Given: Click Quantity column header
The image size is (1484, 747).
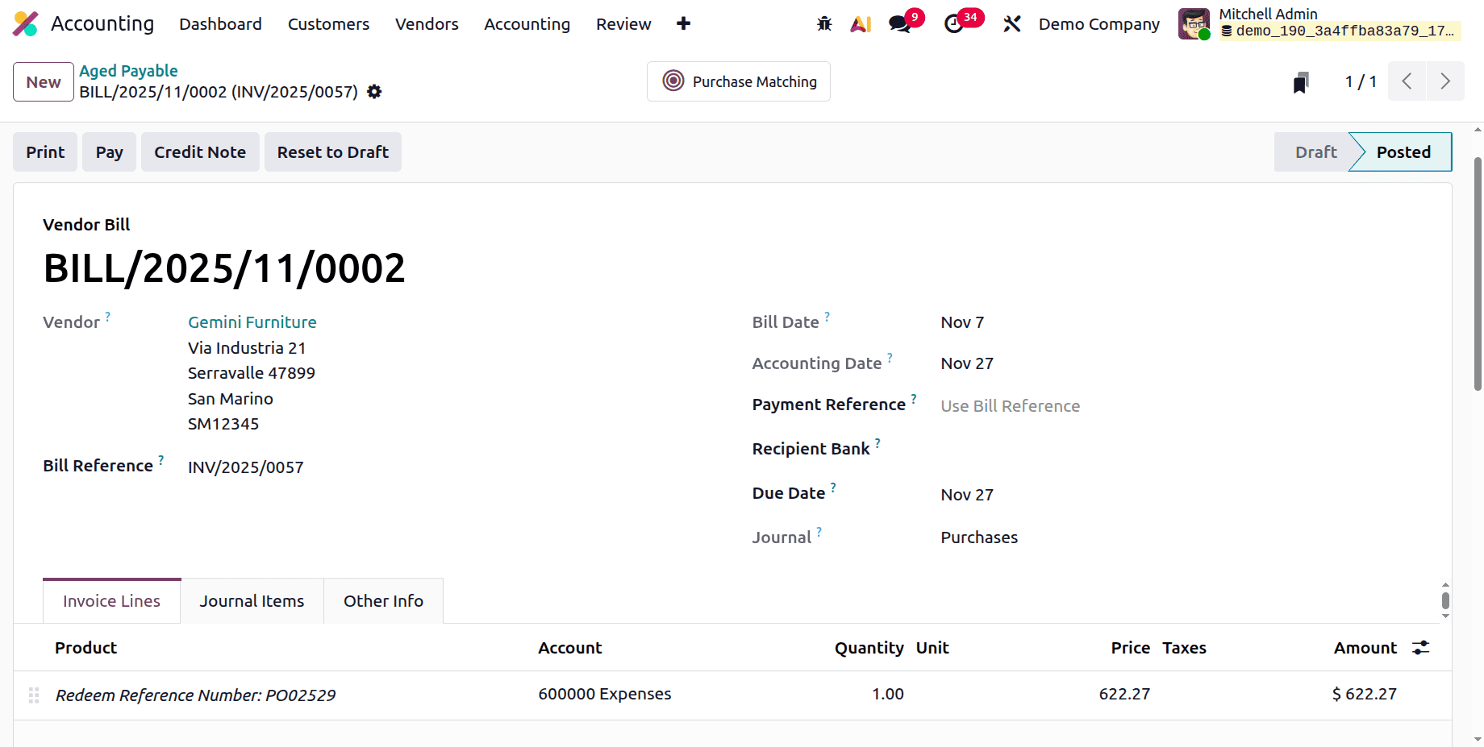Looking at the screenshot, I should coord(869,648).
